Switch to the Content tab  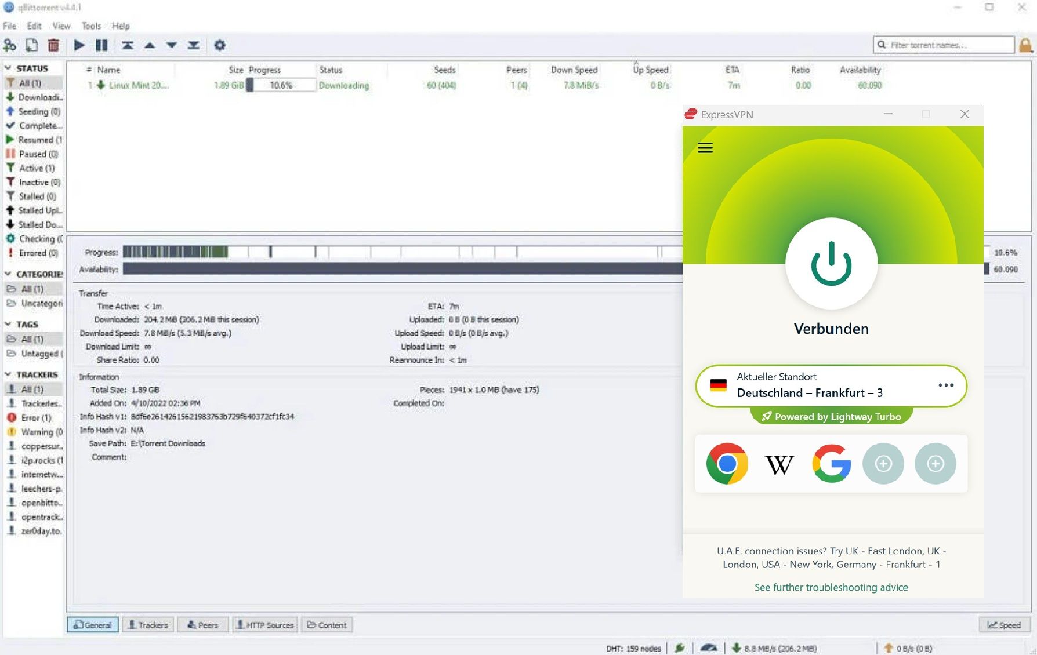pos(327,625)
